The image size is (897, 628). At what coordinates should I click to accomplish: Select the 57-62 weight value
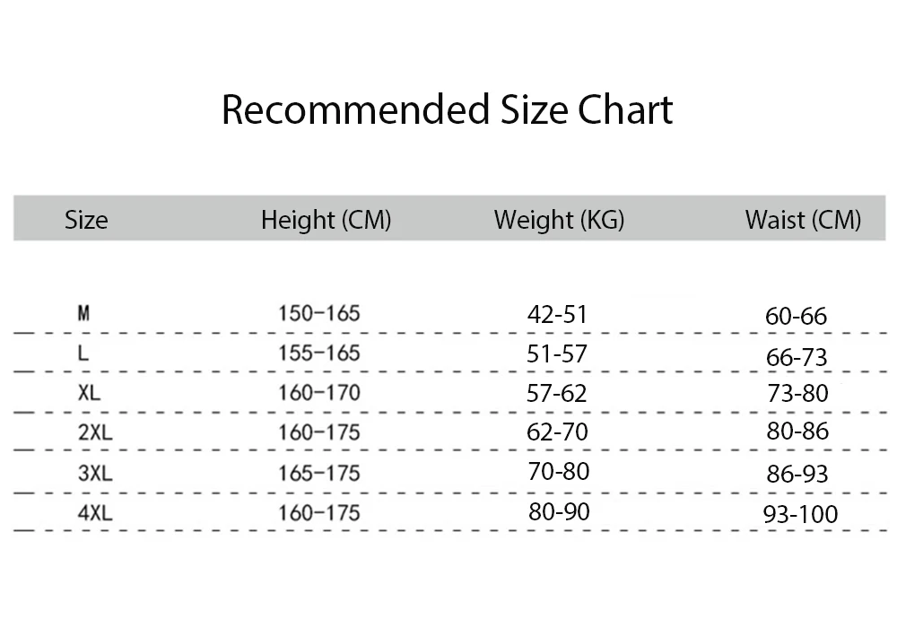click(x=557, y=393)
